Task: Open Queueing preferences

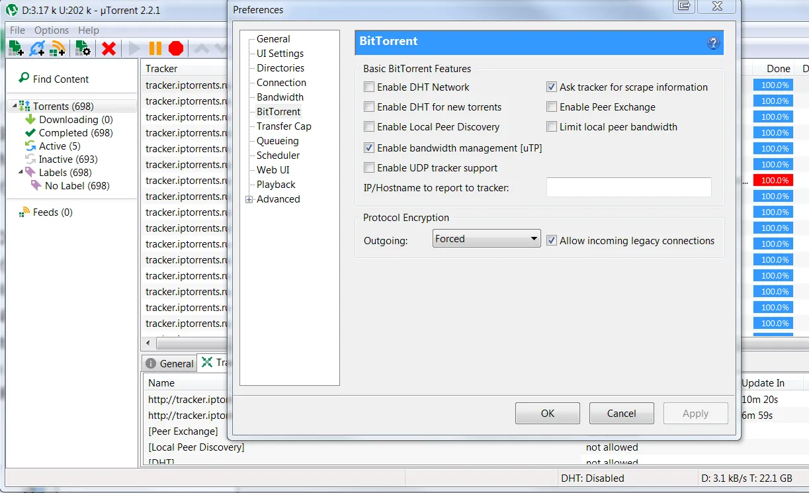Action: tap(278, 141)
